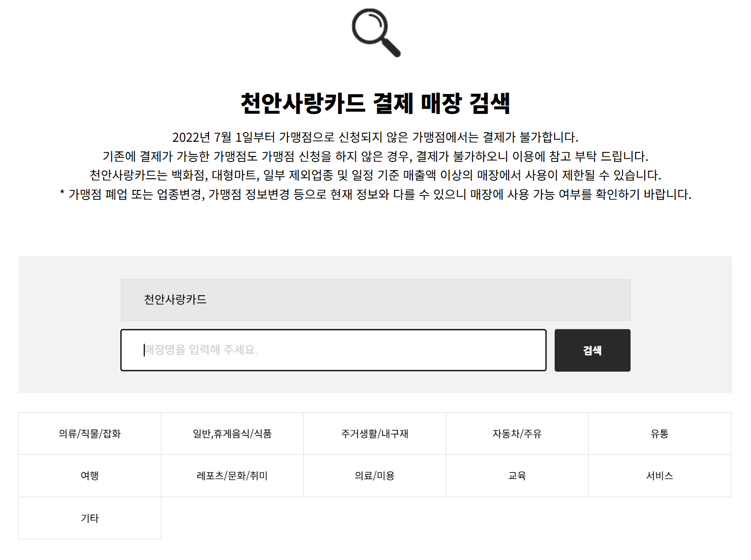Pick the 자동차/주유 category
The image size is (751, 560).
pos(517,433)
